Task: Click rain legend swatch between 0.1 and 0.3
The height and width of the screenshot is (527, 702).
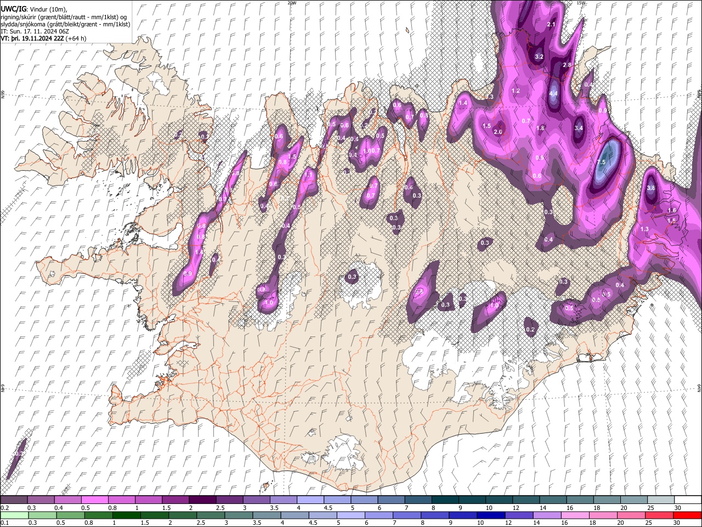Action: point(14,515)
